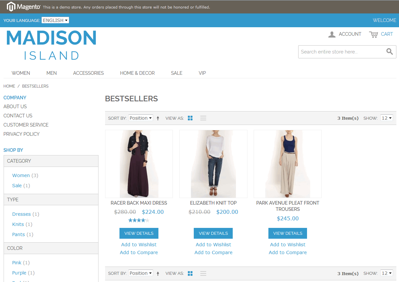Filter by Dresses type
Image resolution: width=399 pixels, height=282 pixels.
pyautogui.click(x=22, y=214)
